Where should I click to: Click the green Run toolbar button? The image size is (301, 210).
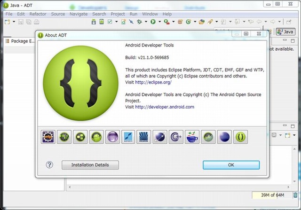pos(153,22)
